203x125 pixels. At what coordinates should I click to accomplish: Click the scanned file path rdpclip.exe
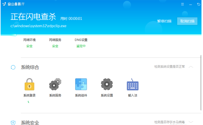point(38,26)
